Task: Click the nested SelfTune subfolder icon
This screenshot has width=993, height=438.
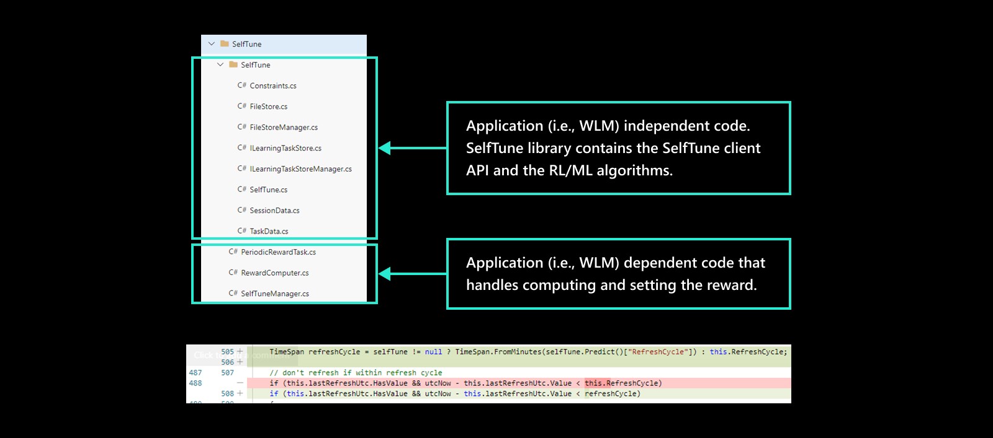Action: click(233, 64)
